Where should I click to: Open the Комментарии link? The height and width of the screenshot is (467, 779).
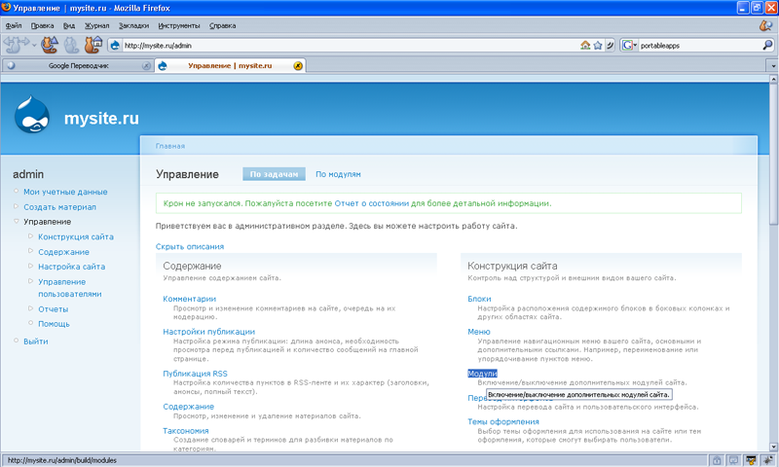point(189,299)
